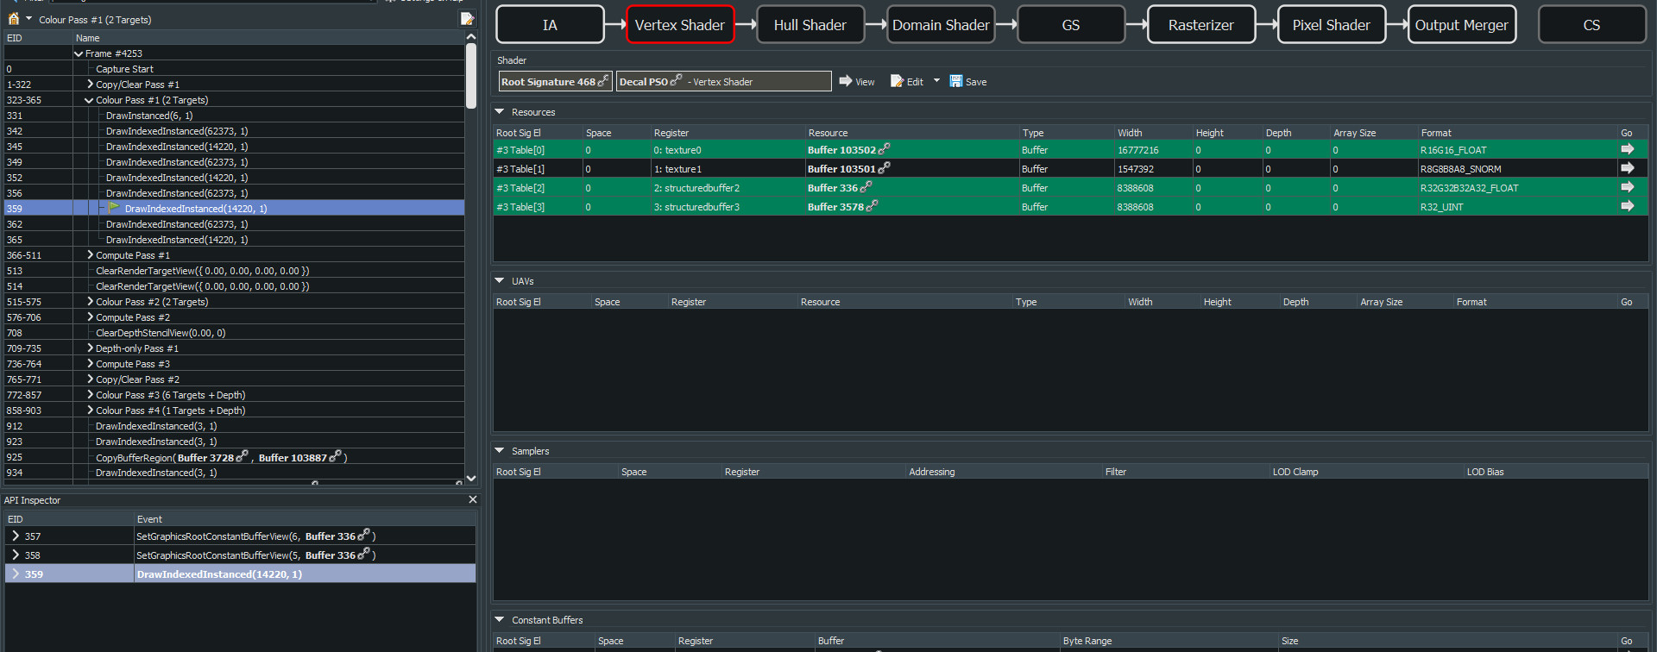Click Go arrow for structuredbuffer3 row
Viewport: 1657px width, 652px height.
coord(1627,207)
